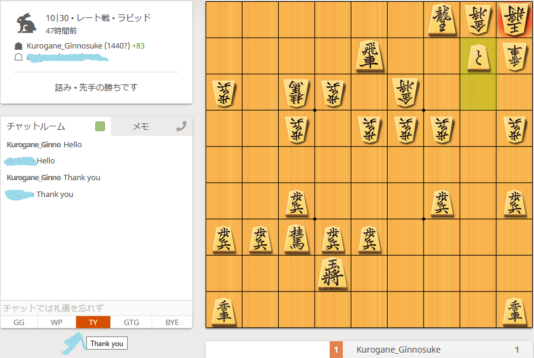Click Kurogane_Ginnosuke name below the board
This screenshot has height=358, width=534.
click(398, 350)
